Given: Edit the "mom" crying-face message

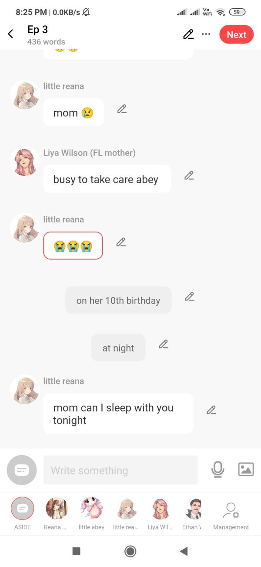Looking at the screenshot, I should [122, 109].
